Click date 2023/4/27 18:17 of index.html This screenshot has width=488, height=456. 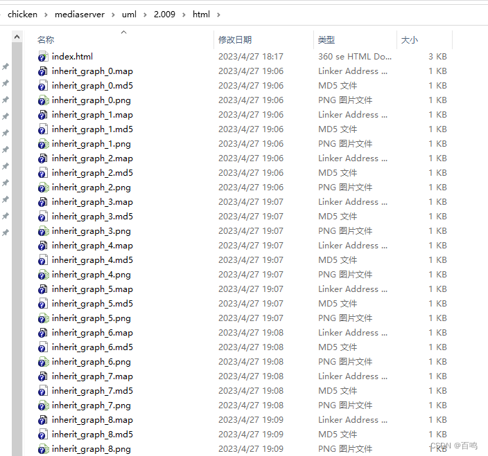point(251,57)
